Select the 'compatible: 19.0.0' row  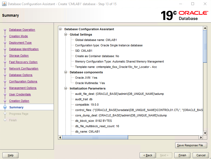point(87,105)
